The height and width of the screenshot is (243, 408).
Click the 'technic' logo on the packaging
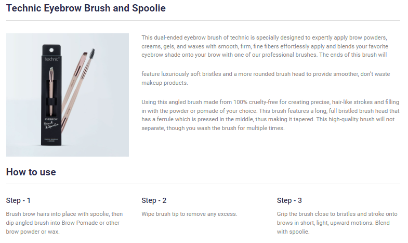[52, 59]
